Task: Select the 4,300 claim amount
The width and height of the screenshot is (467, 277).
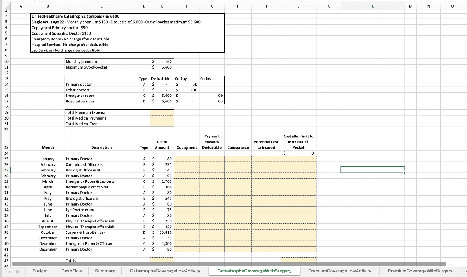Action: point(162,243)
